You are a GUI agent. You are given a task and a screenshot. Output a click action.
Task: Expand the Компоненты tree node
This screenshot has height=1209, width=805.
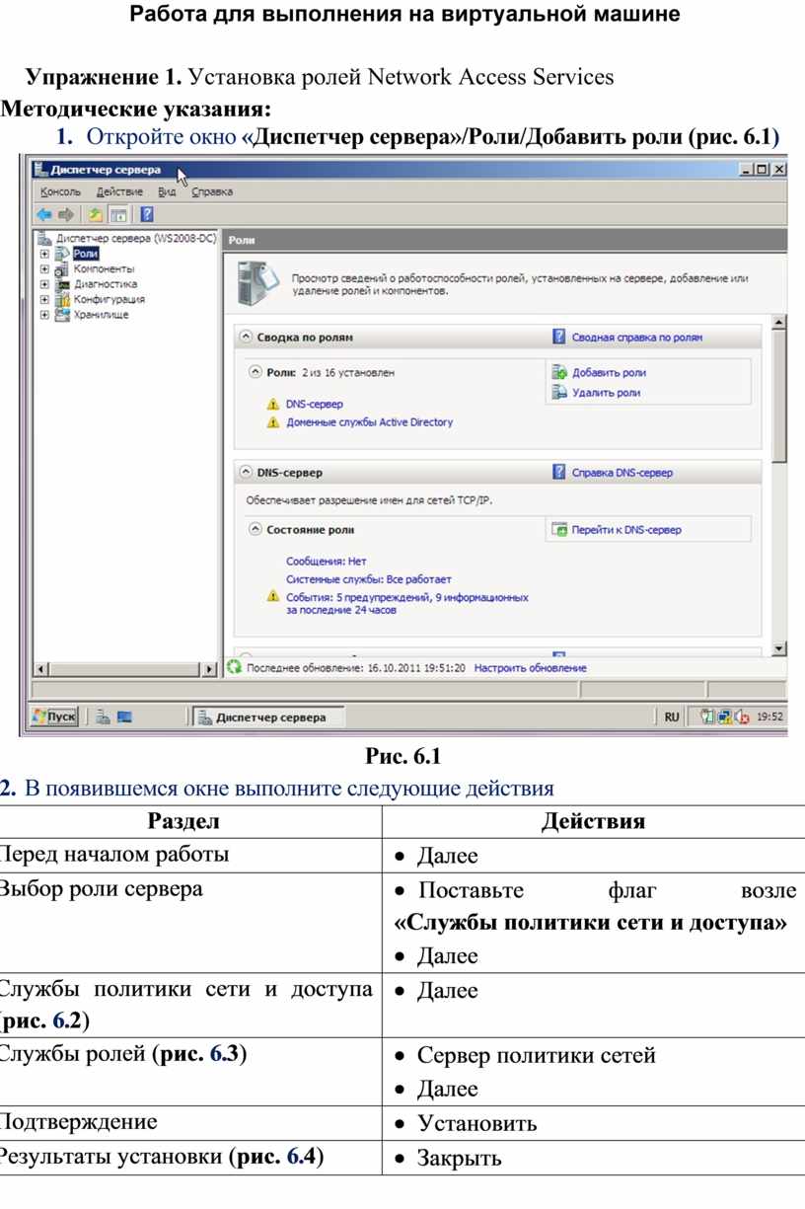[44, 268]
